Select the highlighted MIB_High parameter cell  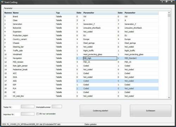[x=100, y=58]
